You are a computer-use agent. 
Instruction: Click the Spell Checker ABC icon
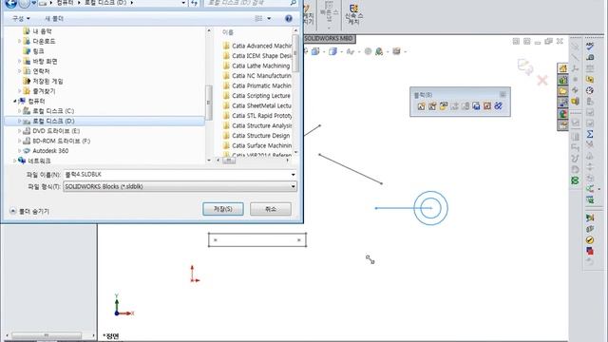590,47
